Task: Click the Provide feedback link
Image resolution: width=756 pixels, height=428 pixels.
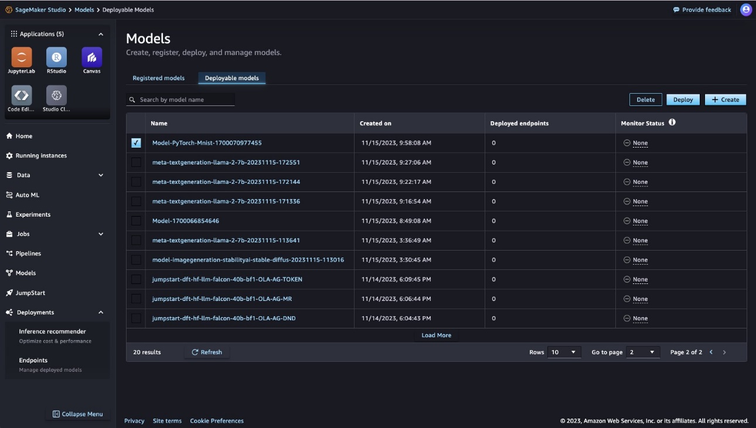Action: [x=702, y=10]
